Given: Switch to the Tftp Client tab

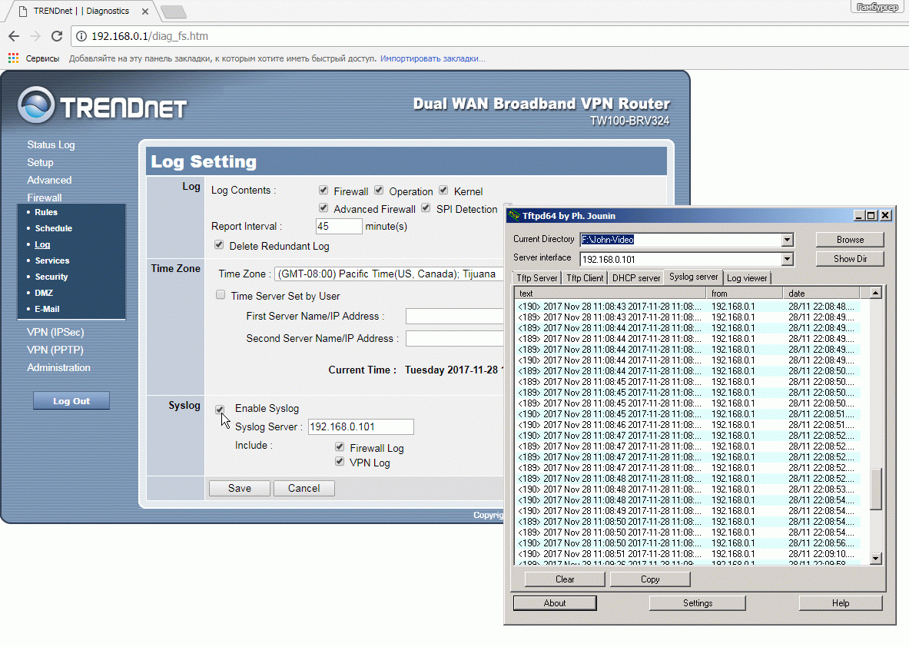Looking at the screenshot, I should 584,277.
